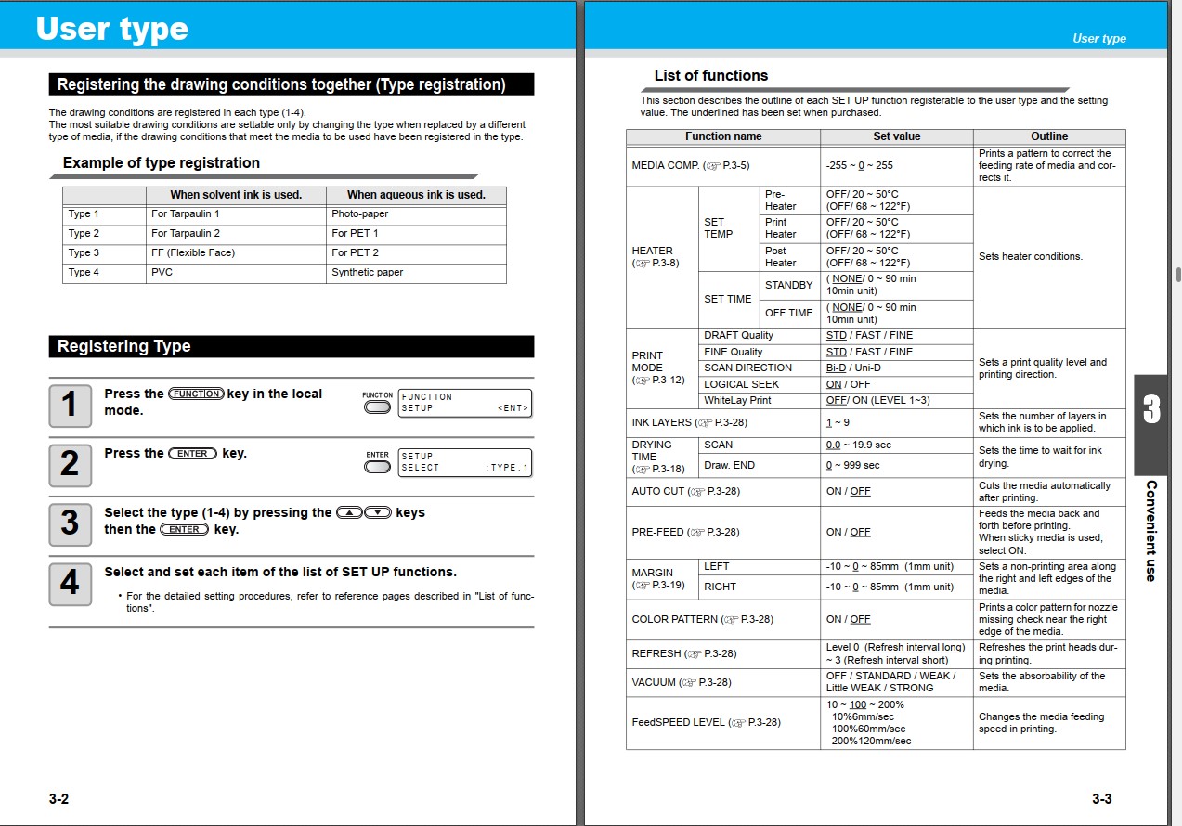The image size is (1182, 826).
Task: Click the 'Type 1' row label
Action: [x=84, y=213]
